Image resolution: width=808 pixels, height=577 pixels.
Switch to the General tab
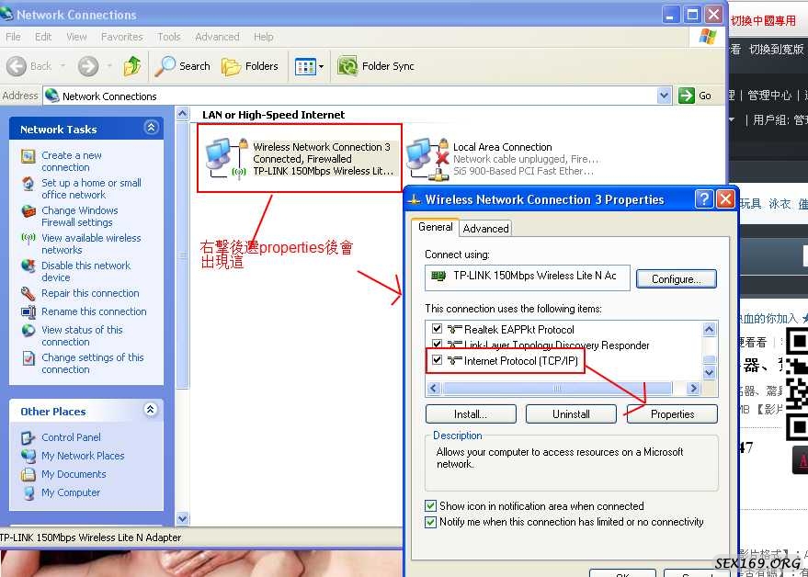pos(436,227)
